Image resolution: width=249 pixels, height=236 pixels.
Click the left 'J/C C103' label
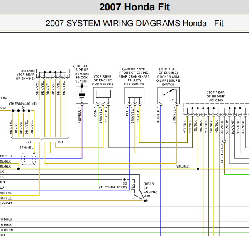[28, 71]
